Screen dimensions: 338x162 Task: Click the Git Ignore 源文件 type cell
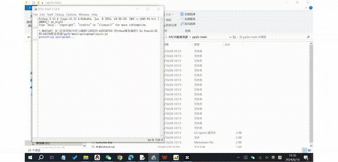tap(205, 133)
